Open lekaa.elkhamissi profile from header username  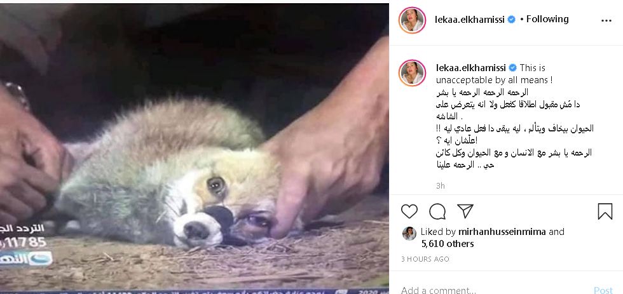click(470, 20)
